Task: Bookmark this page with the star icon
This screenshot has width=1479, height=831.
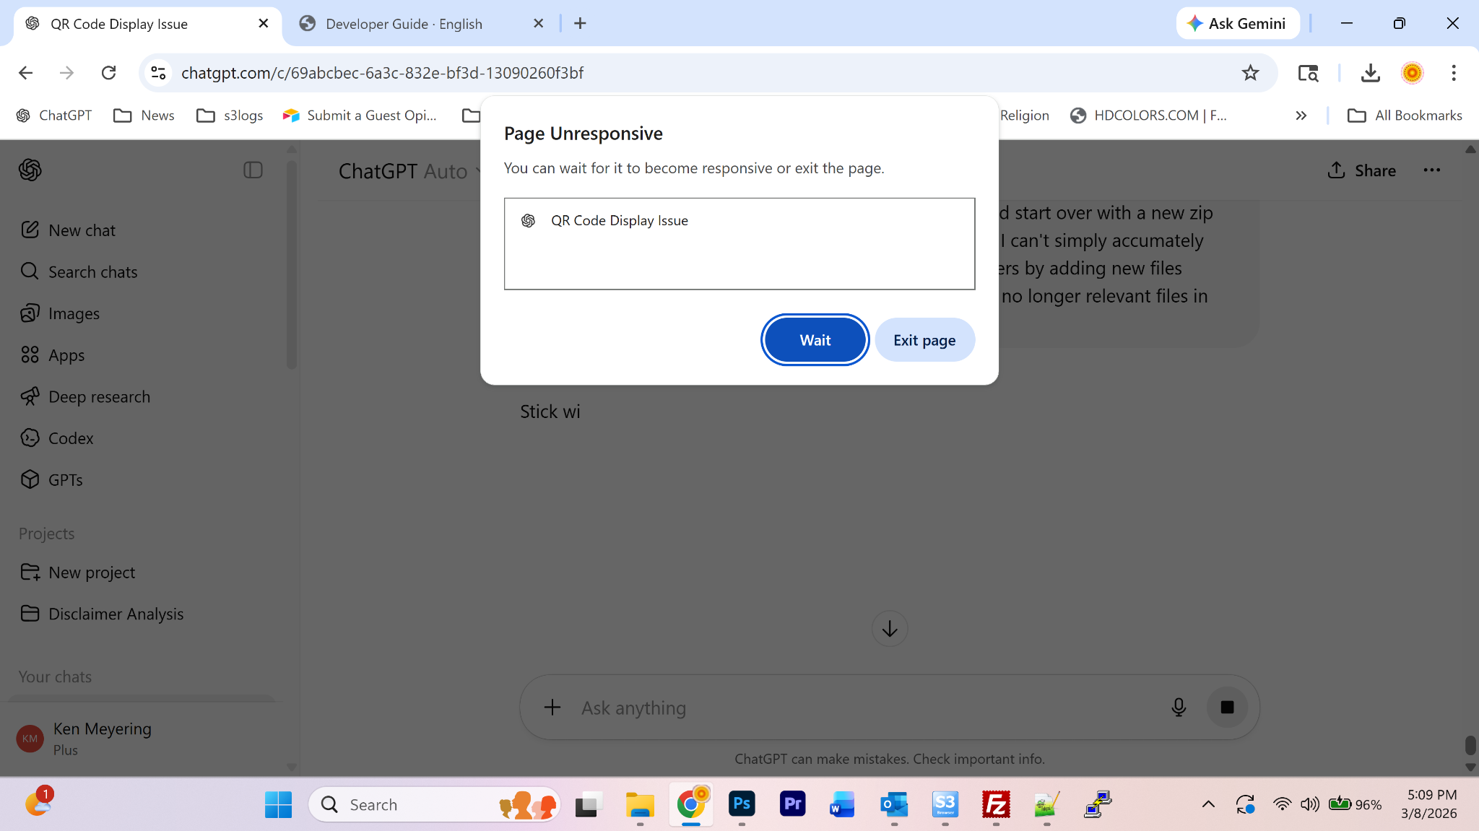Action: click(1250, 73)
